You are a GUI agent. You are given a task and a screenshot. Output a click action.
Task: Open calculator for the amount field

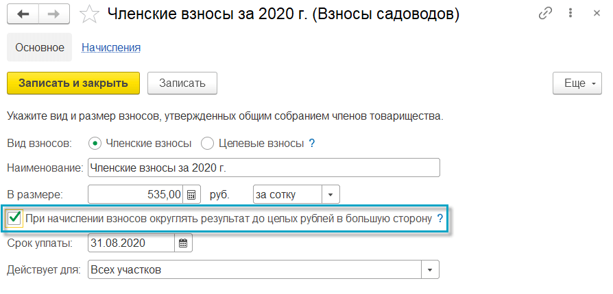(193, 194)
